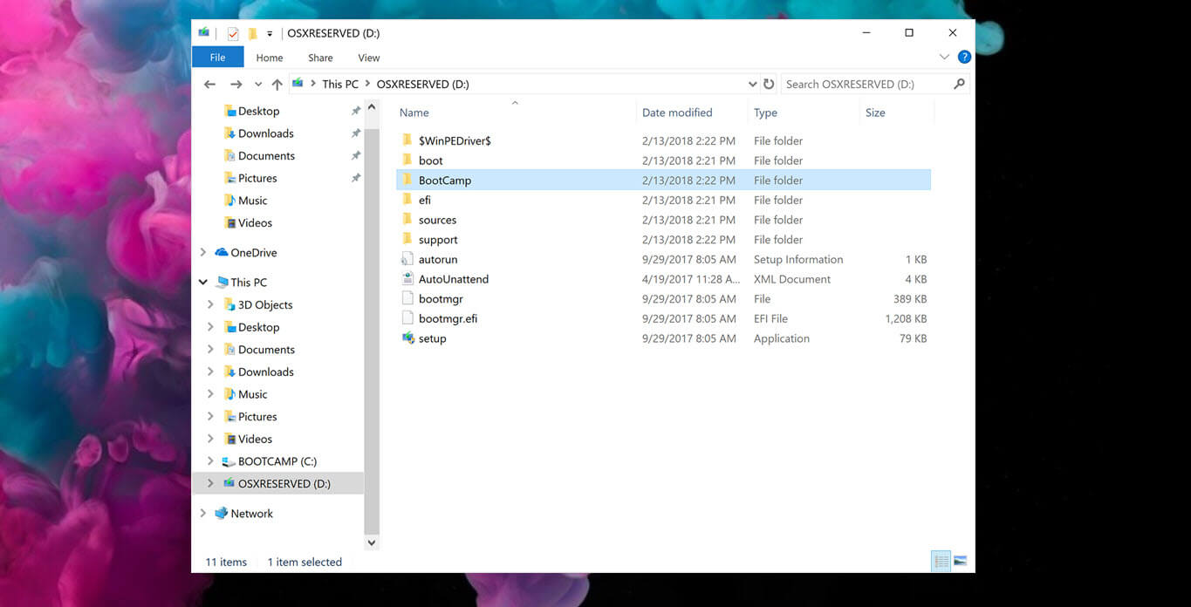The height and width of the screenshot is (607, 1191).
Task: Select the efi folder icon
Action: click(407, 200)
